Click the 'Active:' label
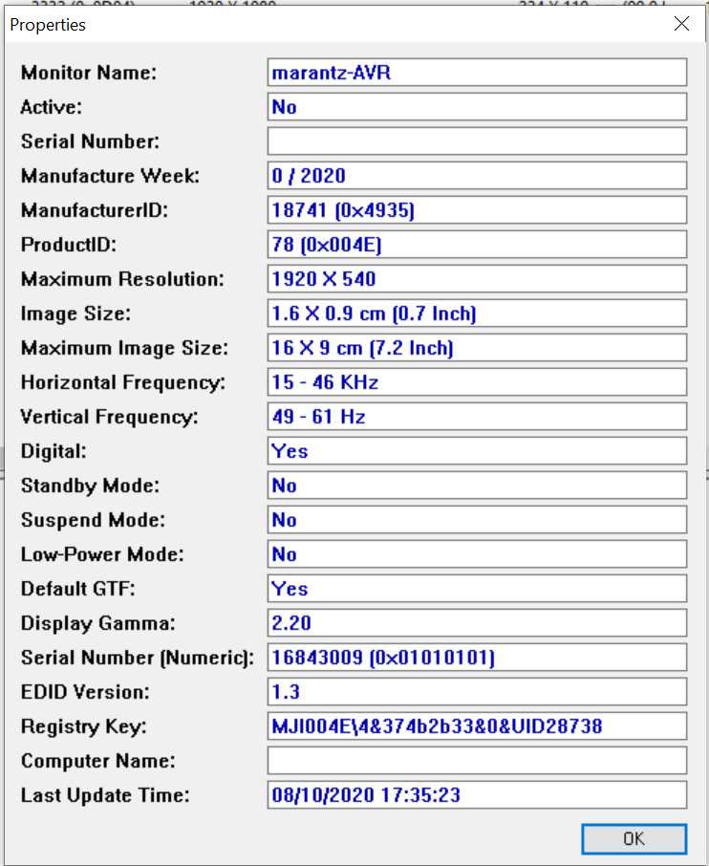This screenshot has height=866, width=709. tap(52, 107)
